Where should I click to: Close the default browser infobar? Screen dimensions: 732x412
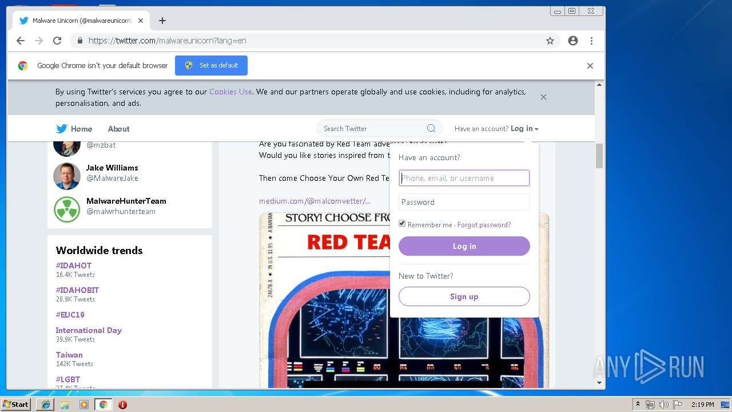[590, 66]
